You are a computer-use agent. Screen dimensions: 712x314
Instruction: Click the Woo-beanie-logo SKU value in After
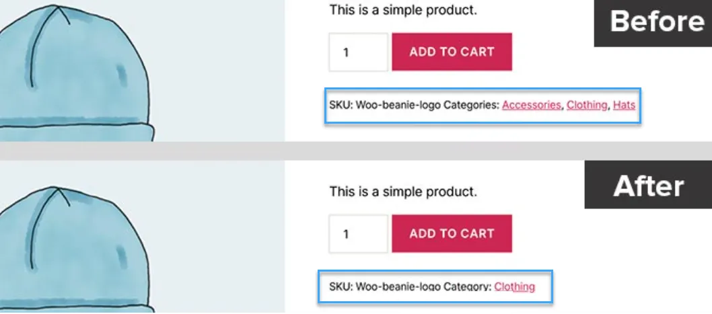click(x=398, y=287)
